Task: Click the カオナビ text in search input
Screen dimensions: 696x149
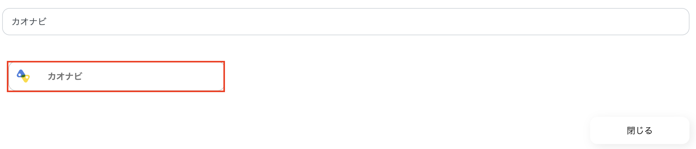Action: (x=29, y=22)
